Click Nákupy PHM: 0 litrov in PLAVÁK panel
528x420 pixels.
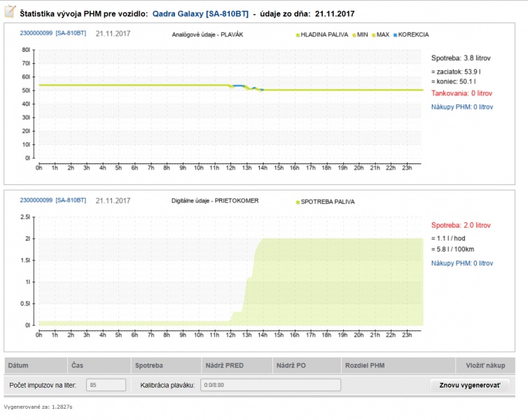tap(462, 107)
